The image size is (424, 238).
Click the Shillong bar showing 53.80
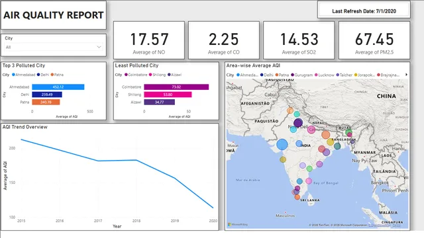point(168,95)
